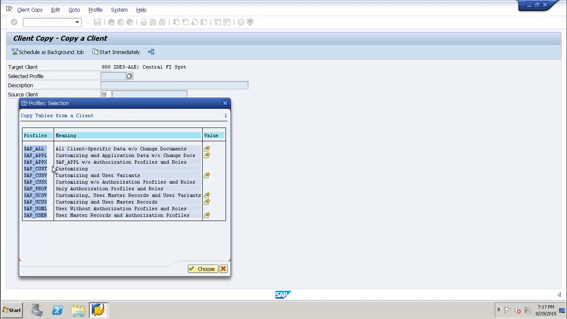
Task: Click the Find Next binoculars icon
Action: coord(162,22)
